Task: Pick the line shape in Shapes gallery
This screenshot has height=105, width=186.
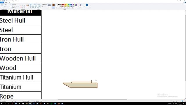Action: pos(31,5)
